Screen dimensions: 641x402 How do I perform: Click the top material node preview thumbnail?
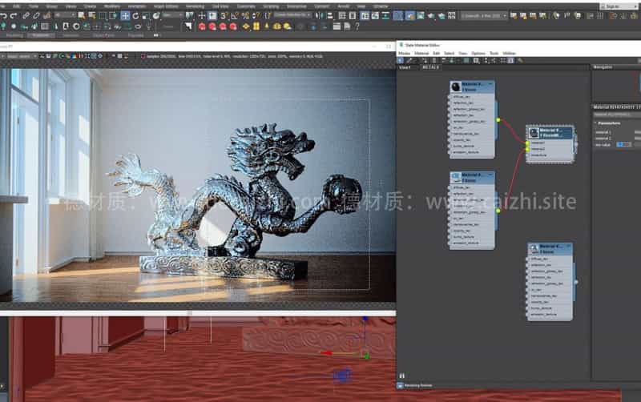[455, 86]
